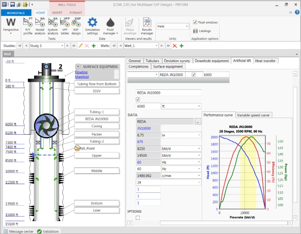Open the Downhole equipment tab

point(212,61)
